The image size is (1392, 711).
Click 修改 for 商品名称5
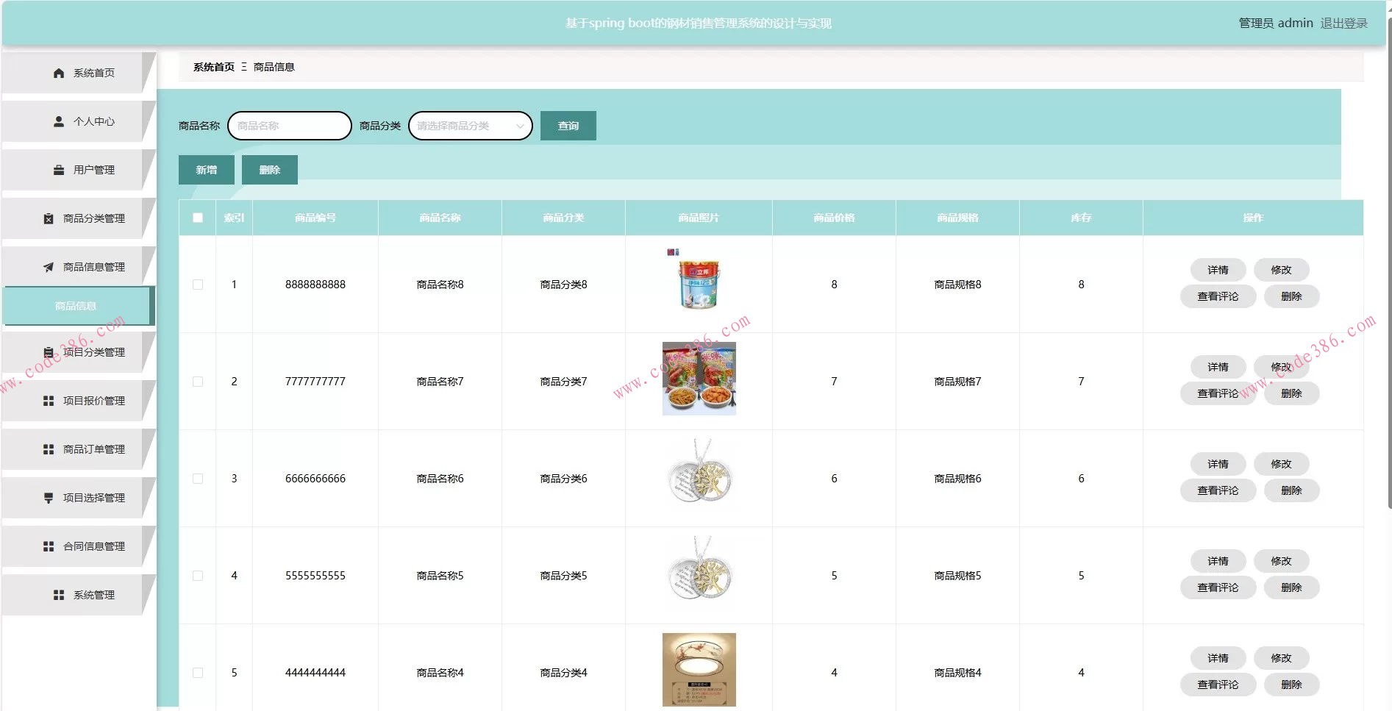coord(1282,561)
